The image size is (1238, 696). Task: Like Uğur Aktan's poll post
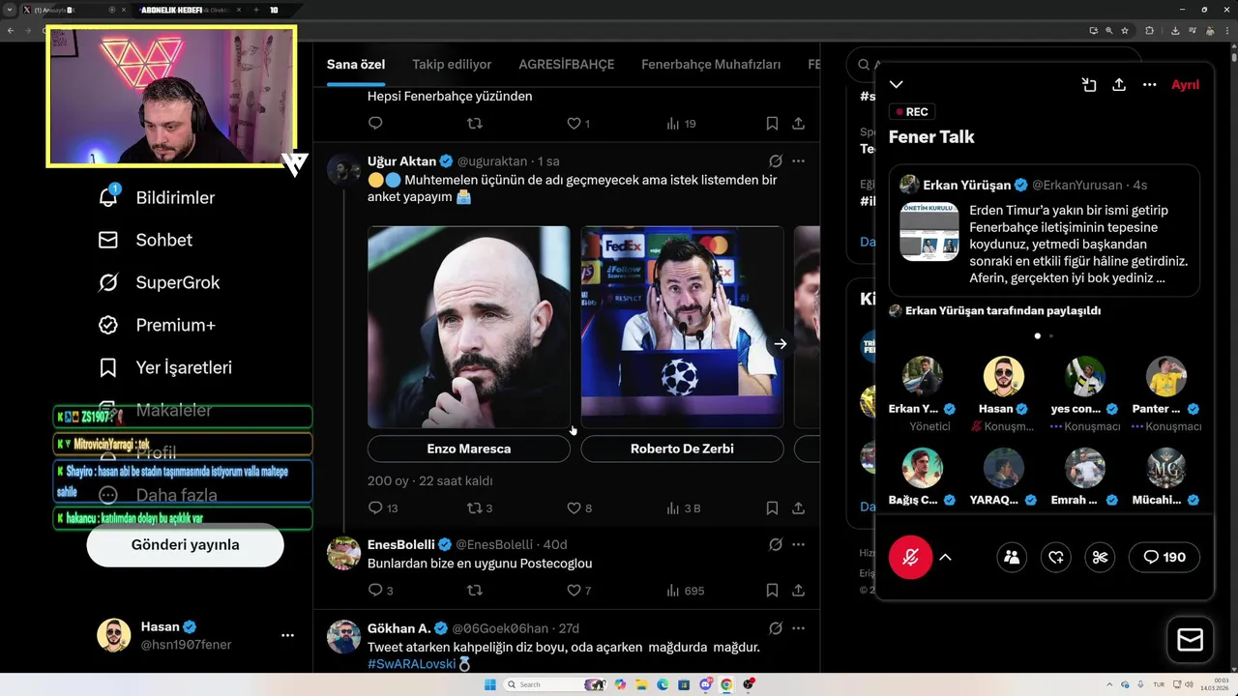579,507
